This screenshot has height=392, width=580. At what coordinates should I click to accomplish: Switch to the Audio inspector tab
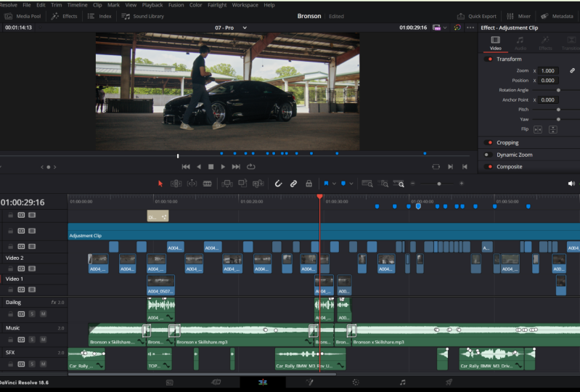coord(520,44)
